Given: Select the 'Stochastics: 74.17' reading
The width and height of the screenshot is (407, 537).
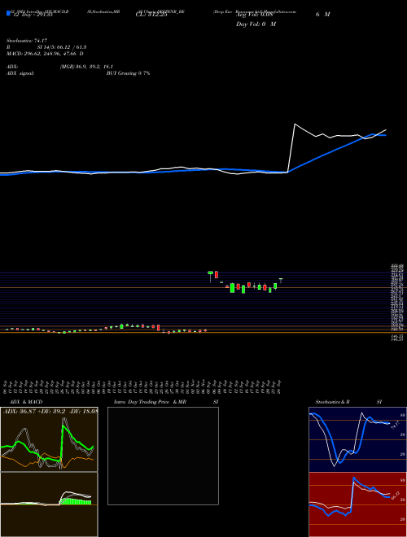Looking at the screenshot, I should tap(27, 41).
